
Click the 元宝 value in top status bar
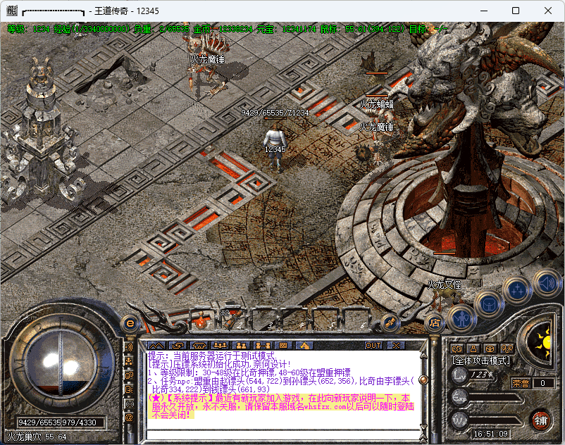click(299, 29)
